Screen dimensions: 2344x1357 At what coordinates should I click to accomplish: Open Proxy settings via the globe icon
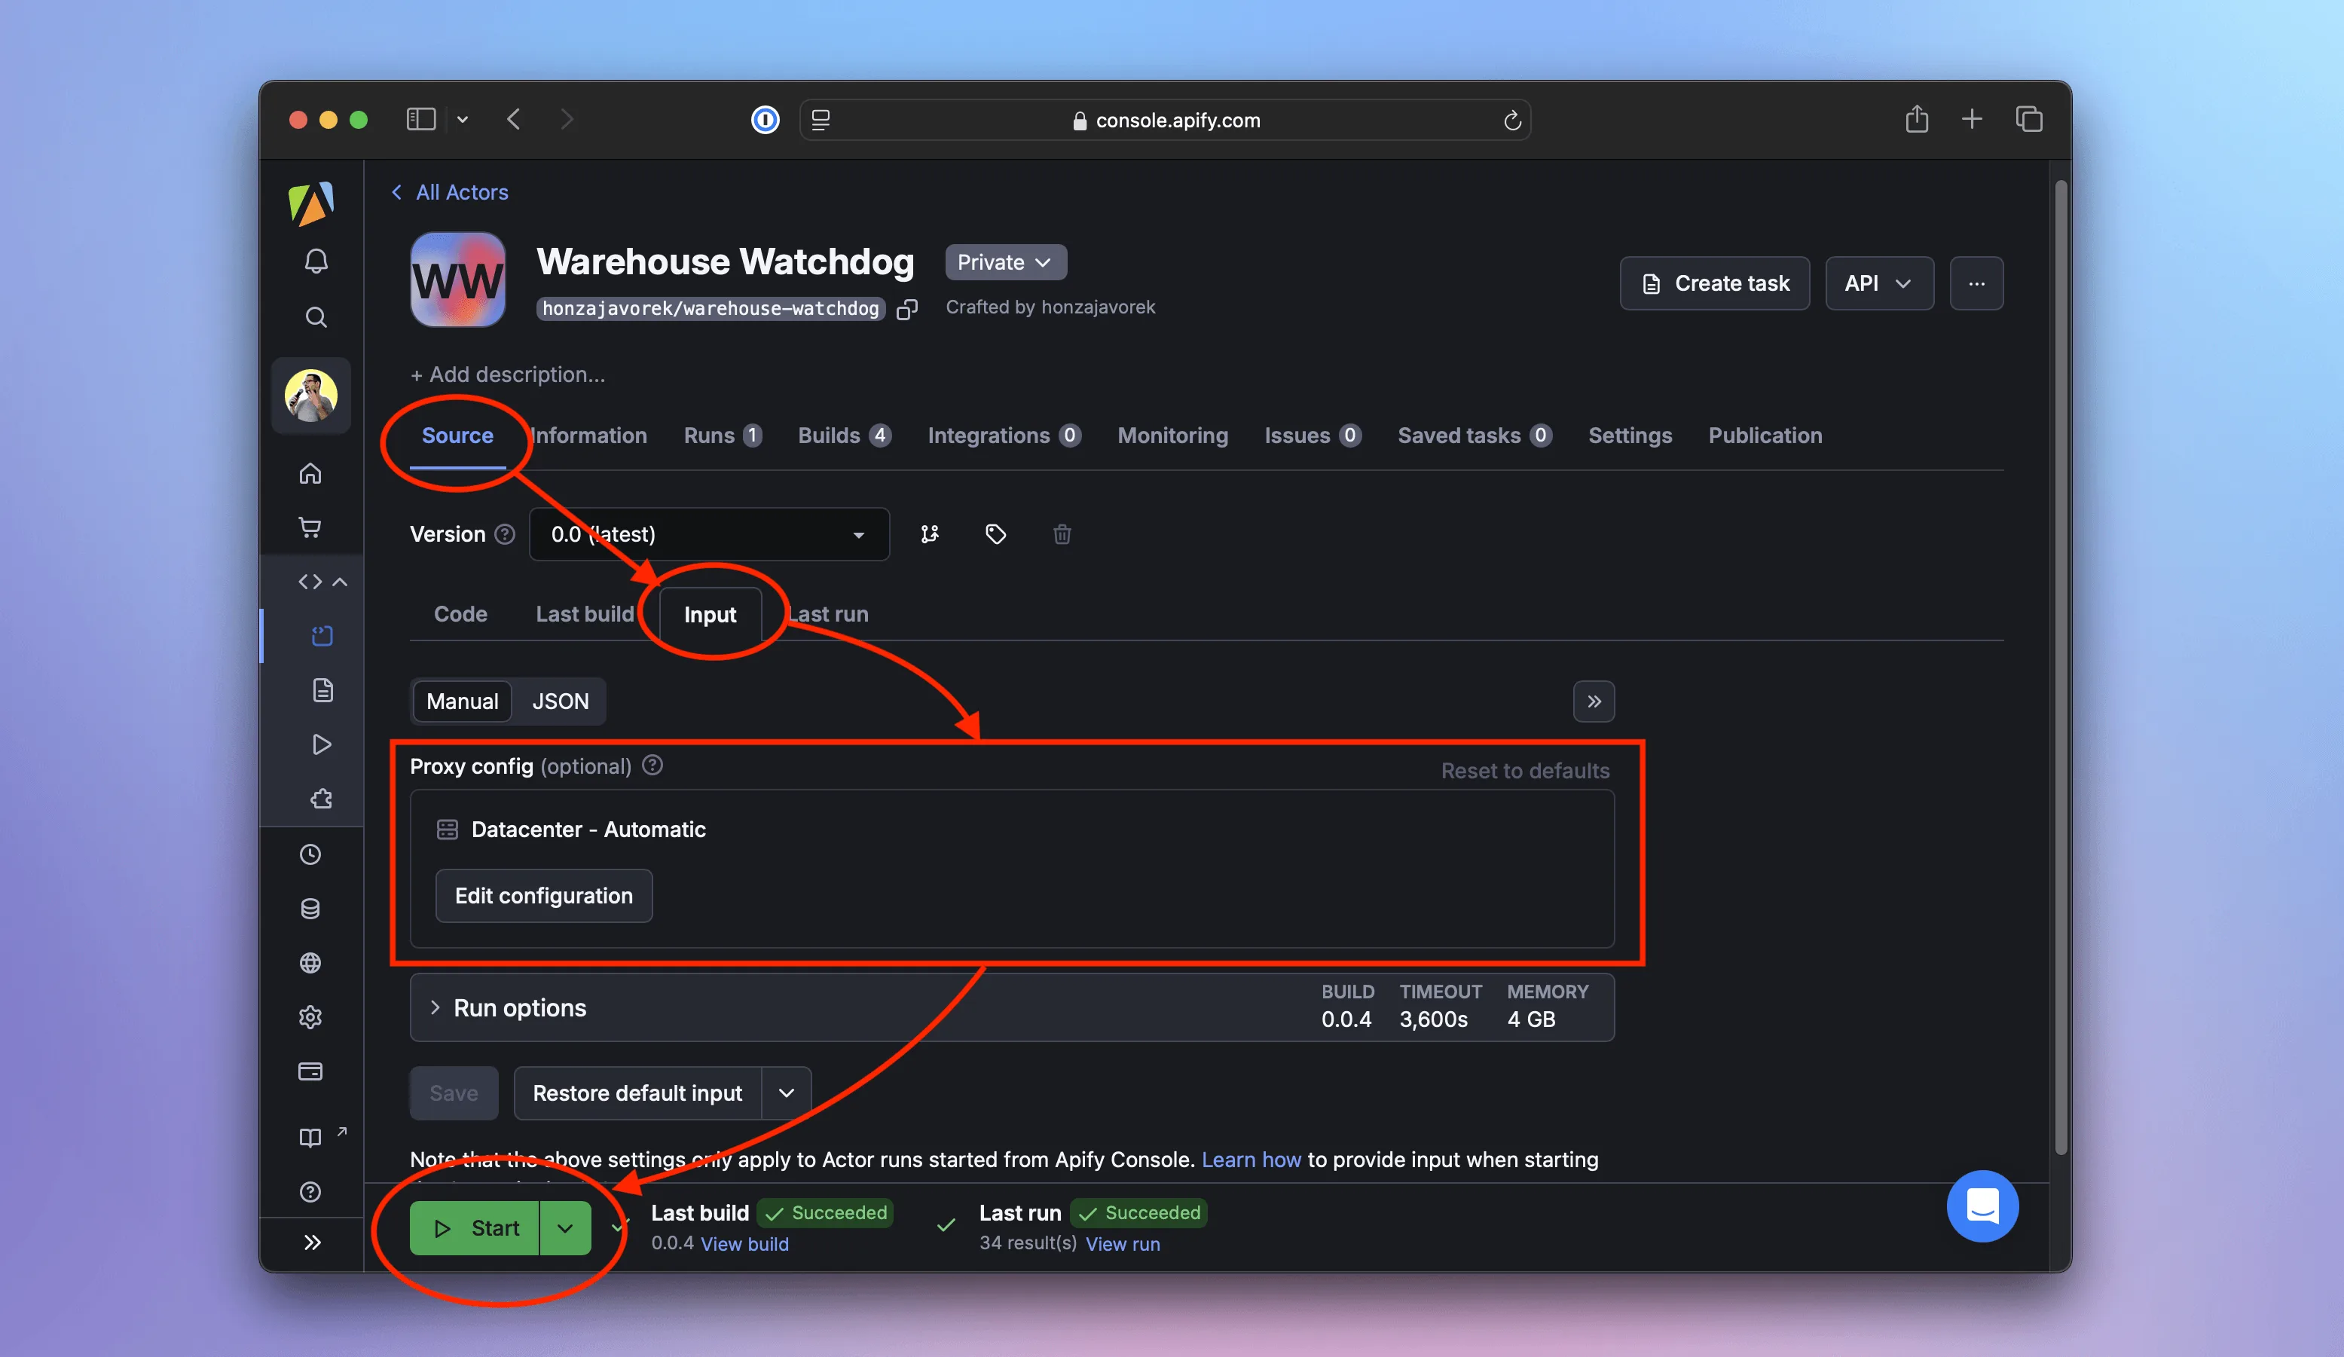(x=310, y=963)
